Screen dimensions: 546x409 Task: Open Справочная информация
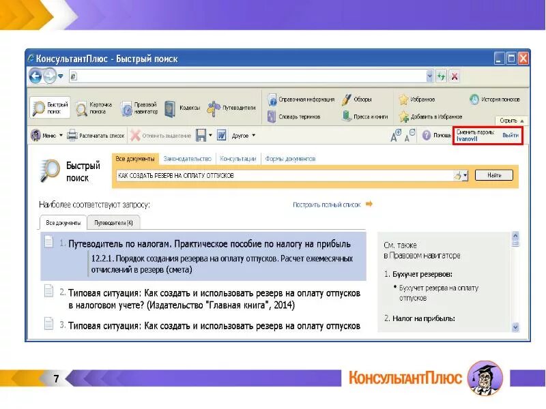click(301, 100)
